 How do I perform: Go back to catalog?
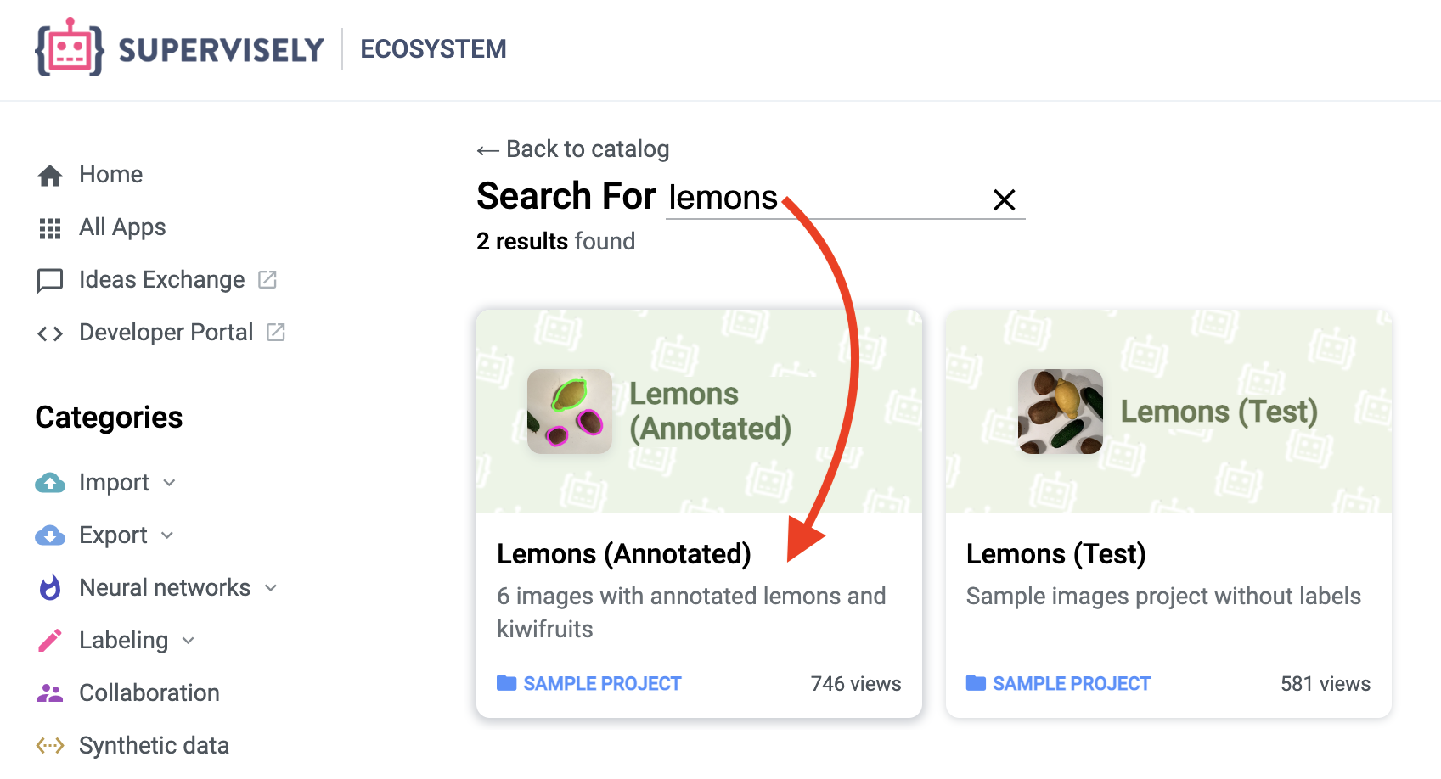(573, 149)
